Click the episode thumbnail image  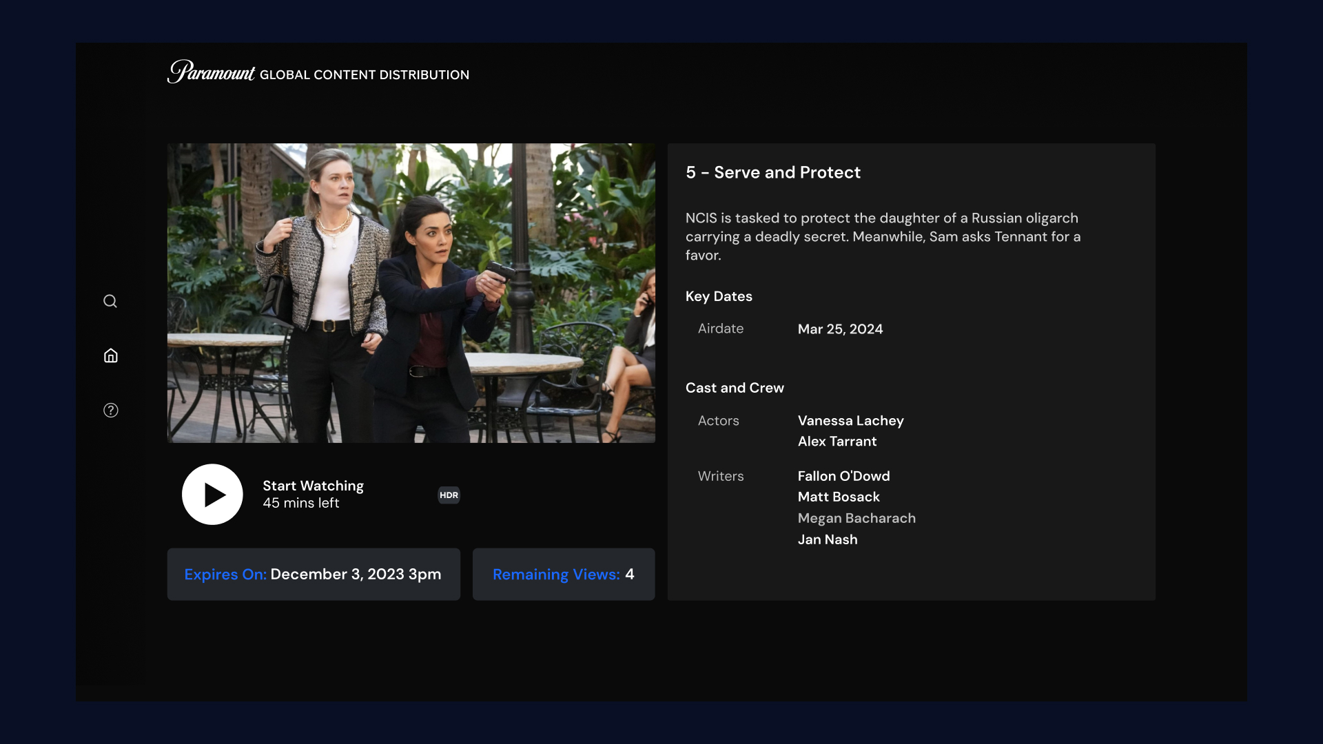(411, 292)
